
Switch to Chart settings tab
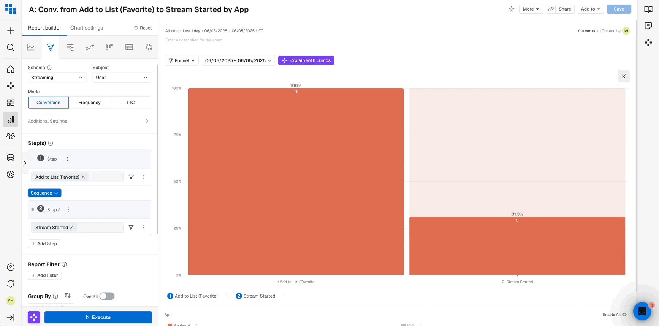tap(87, 28)
